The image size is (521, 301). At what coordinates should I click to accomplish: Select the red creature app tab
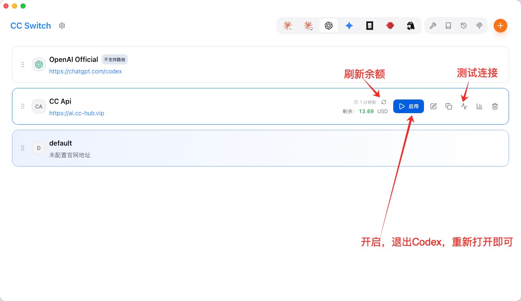pos(390,26)
